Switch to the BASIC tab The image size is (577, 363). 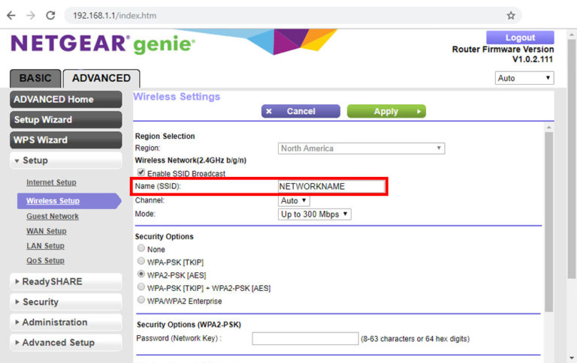pyautogui.click(x=35, y=78)
